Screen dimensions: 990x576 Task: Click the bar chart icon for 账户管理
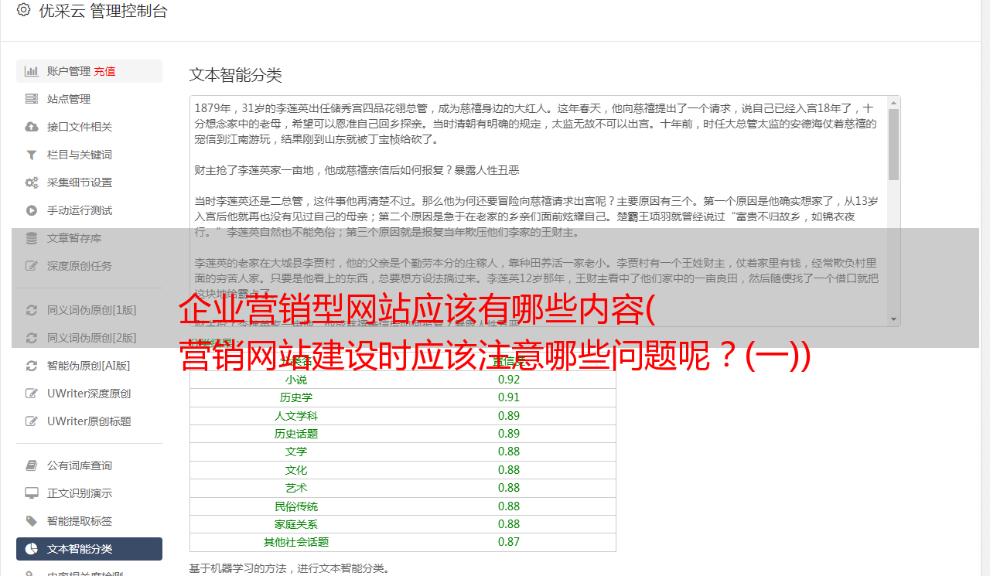32,71
